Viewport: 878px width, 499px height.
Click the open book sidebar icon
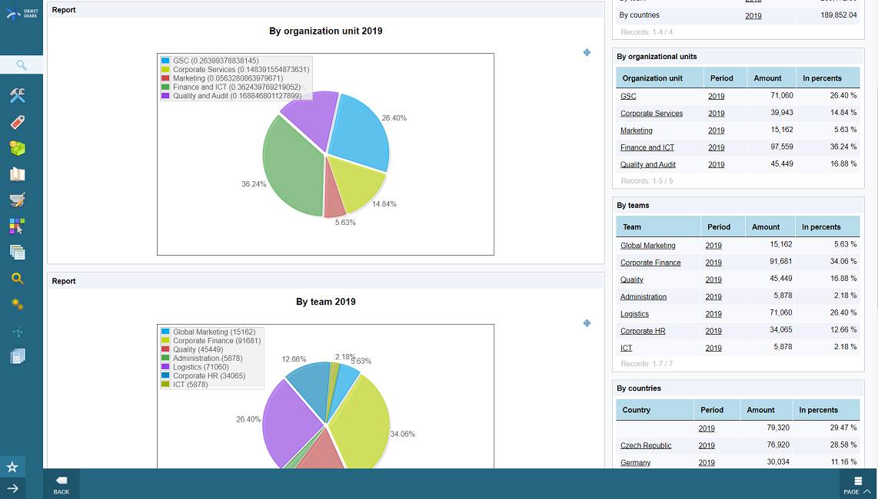18,174
